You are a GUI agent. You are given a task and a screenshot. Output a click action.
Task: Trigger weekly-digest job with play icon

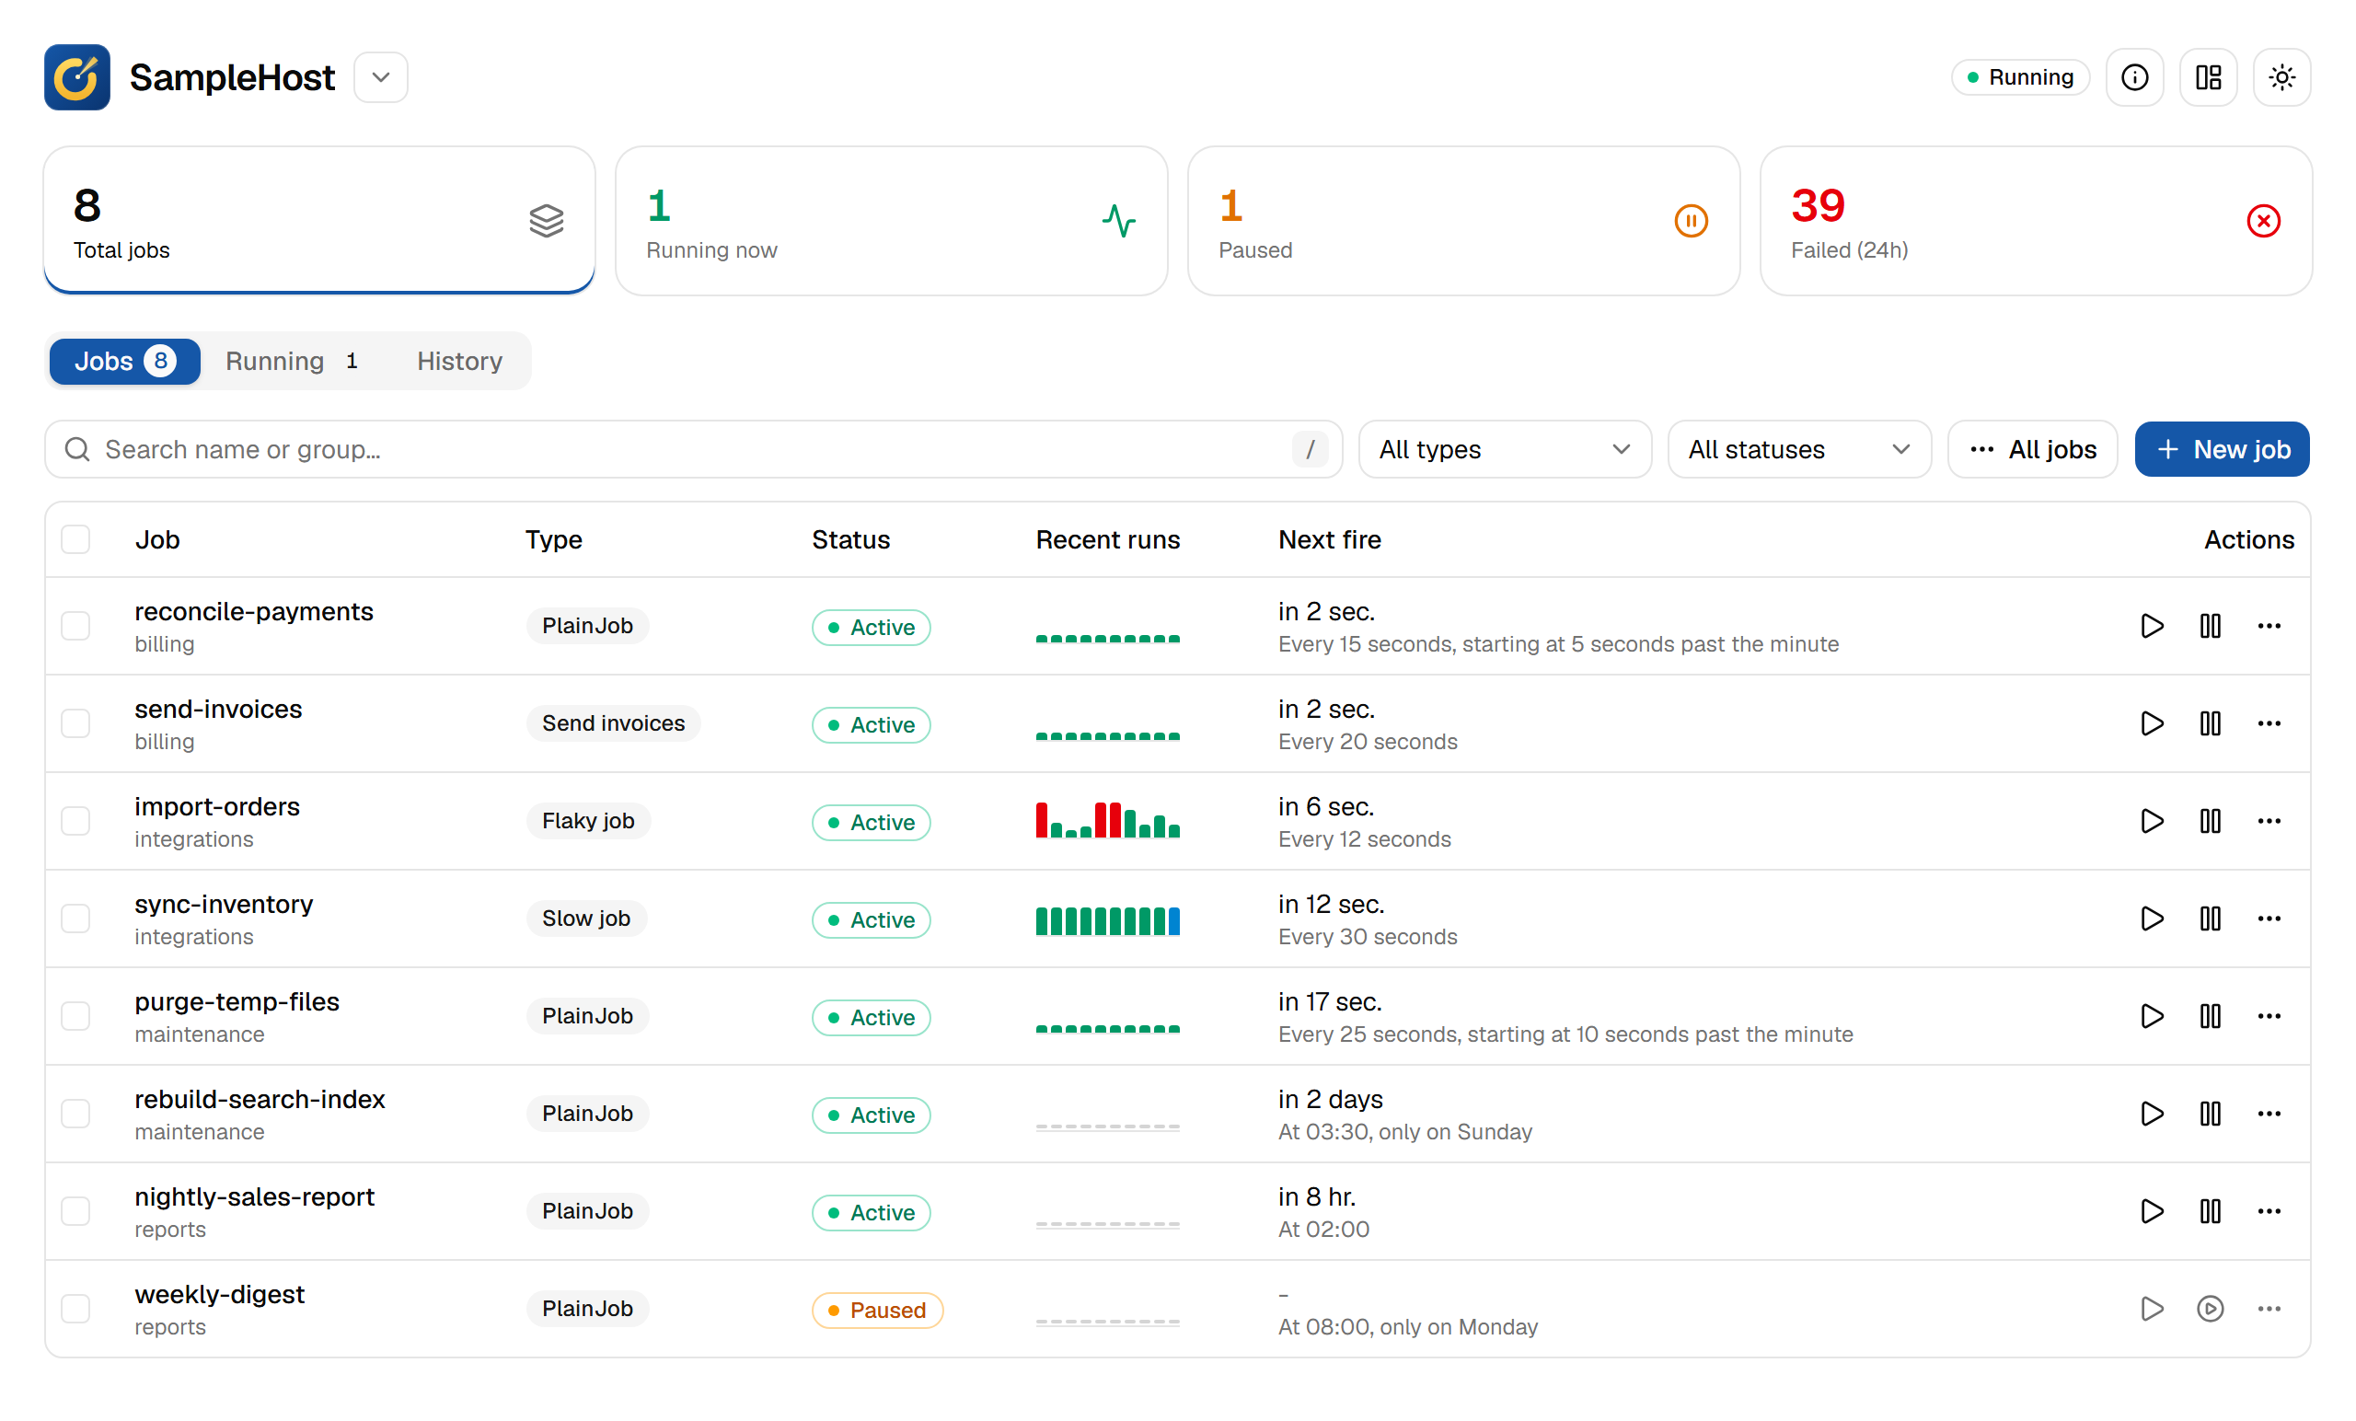2152,1308
